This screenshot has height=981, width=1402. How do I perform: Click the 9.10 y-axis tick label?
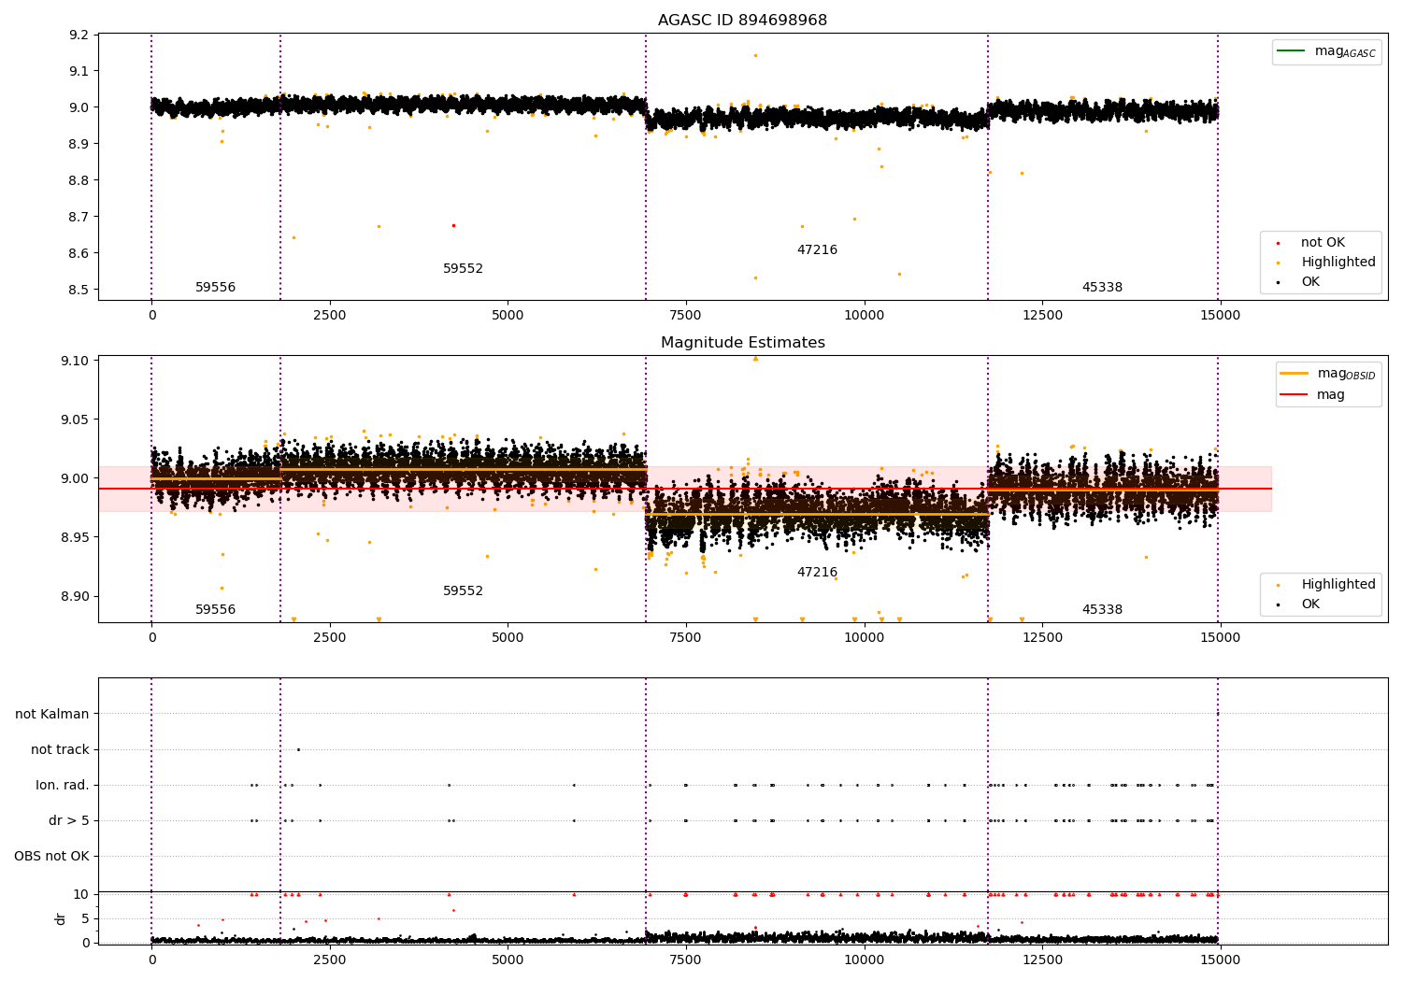coord(76,361)
